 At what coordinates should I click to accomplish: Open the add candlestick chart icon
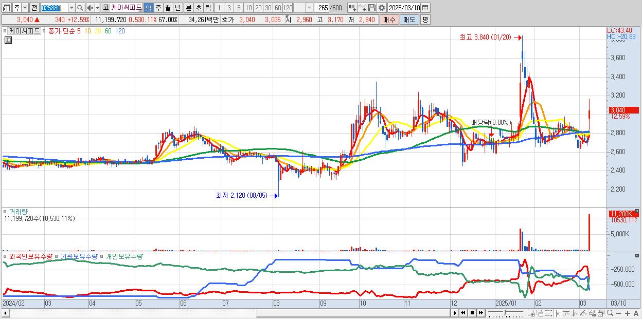352,8
